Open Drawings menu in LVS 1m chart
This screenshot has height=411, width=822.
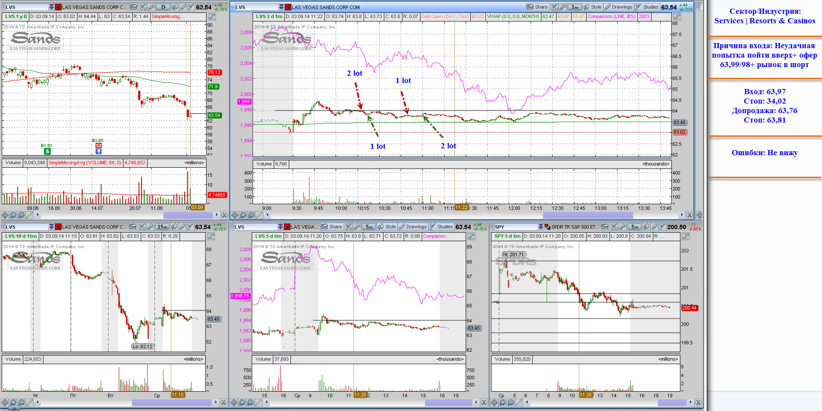coord(618,7)
